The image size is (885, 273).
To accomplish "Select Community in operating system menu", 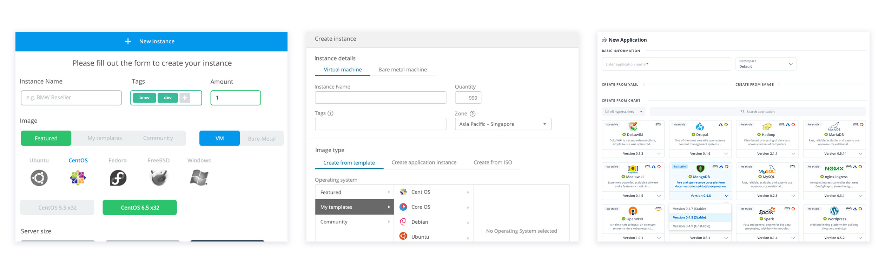I will (355, 222).
